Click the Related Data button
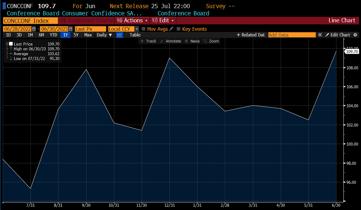Image resolution: width=361 pixels, height=210 pixels. click(251, 35)
